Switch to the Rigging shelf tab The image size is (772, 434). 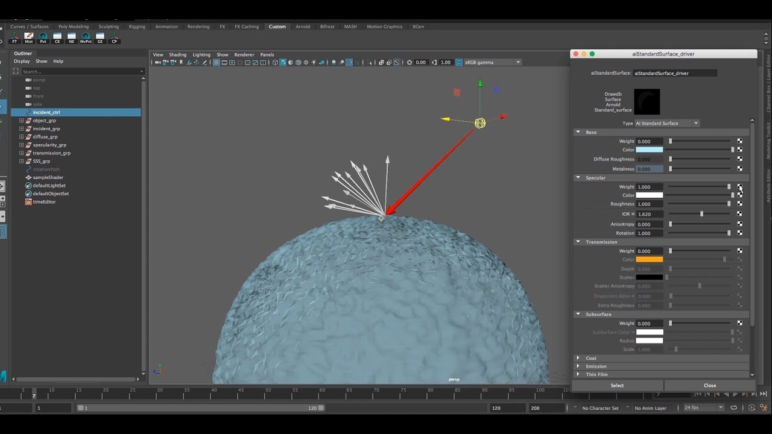[x=137, y=27]
